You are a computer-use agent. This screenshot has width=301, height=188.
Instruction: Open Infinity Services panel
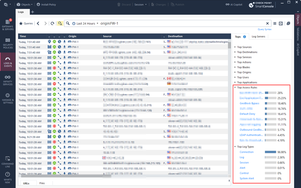[x=8, y=80]
